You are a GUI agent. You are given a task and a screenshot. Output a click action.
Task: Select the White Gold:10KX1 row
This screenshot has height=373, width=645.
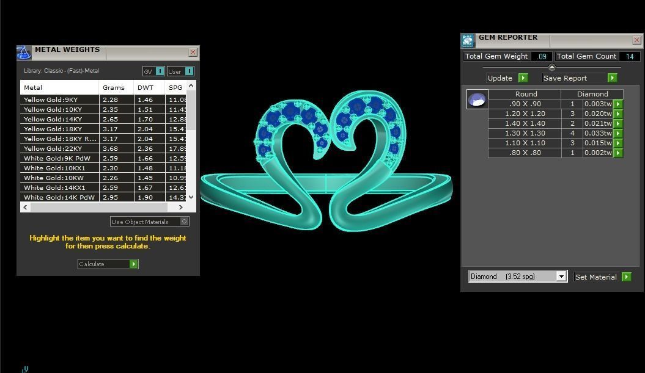tap(103, 168)
